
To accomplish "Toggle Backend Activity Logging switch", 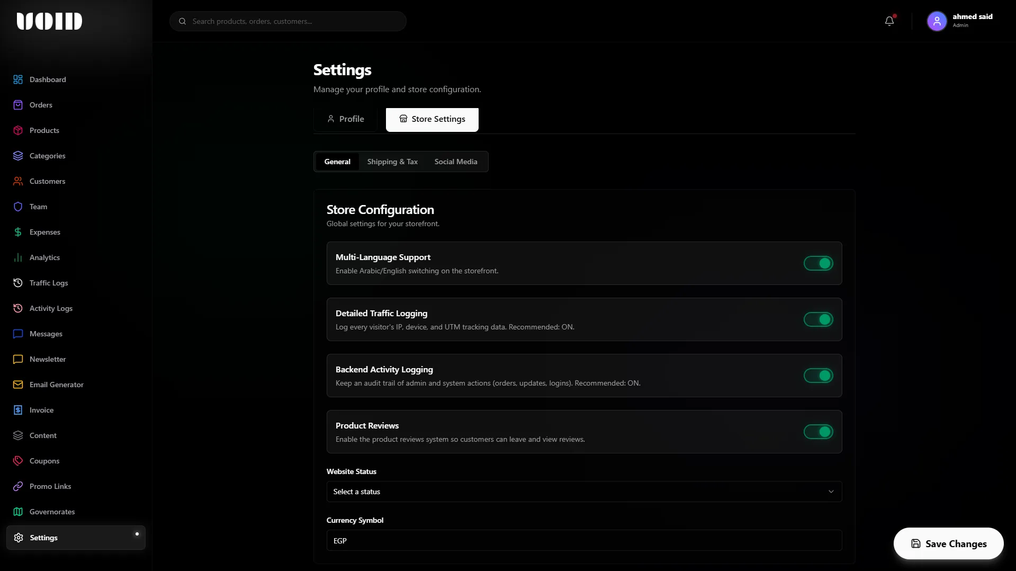I will pos(818,376).
